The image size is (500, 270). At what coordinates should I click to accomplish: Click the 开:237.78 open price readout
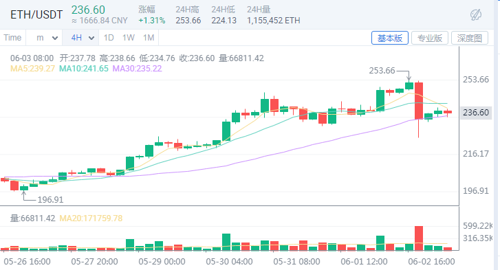click(78, 58)
